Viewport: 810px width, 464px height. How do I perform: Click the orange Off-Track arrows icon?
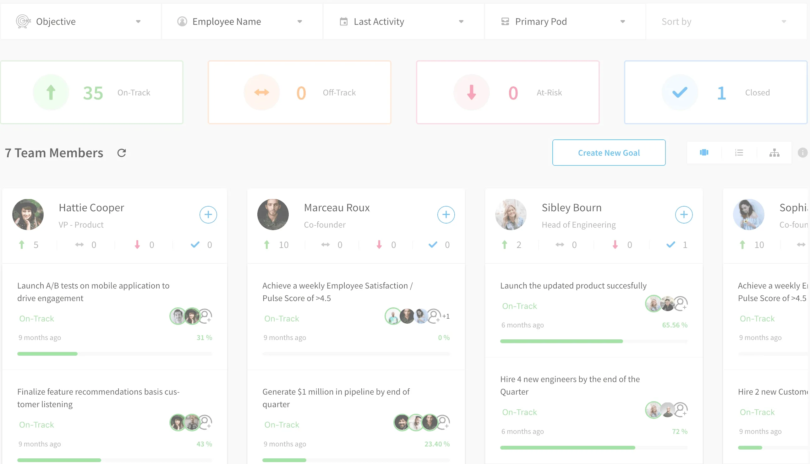(261, 92)
